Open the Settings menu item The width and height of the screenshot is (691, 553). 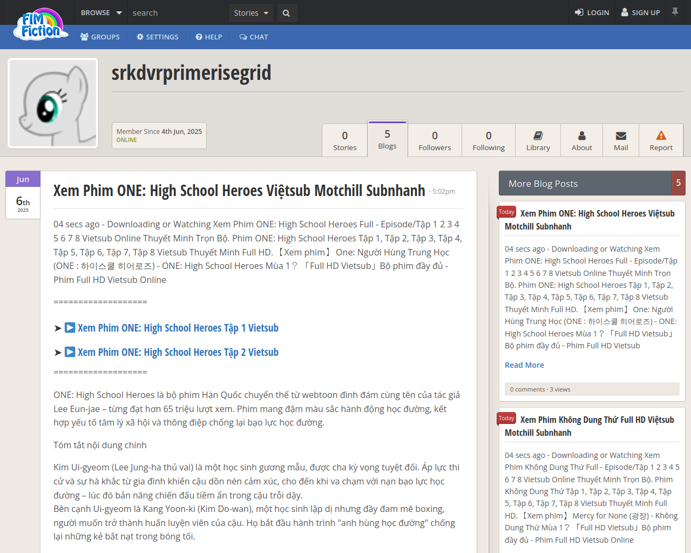(x=158, y=37)
